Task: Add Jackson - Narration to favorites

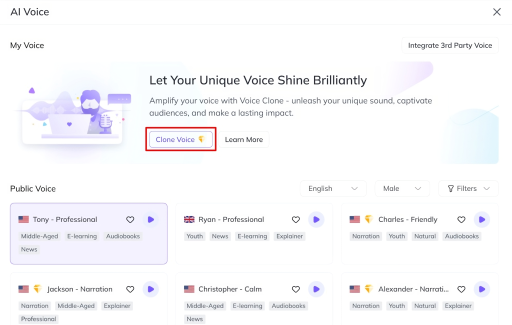Action: pyautogui.click(x=130, y=289)
